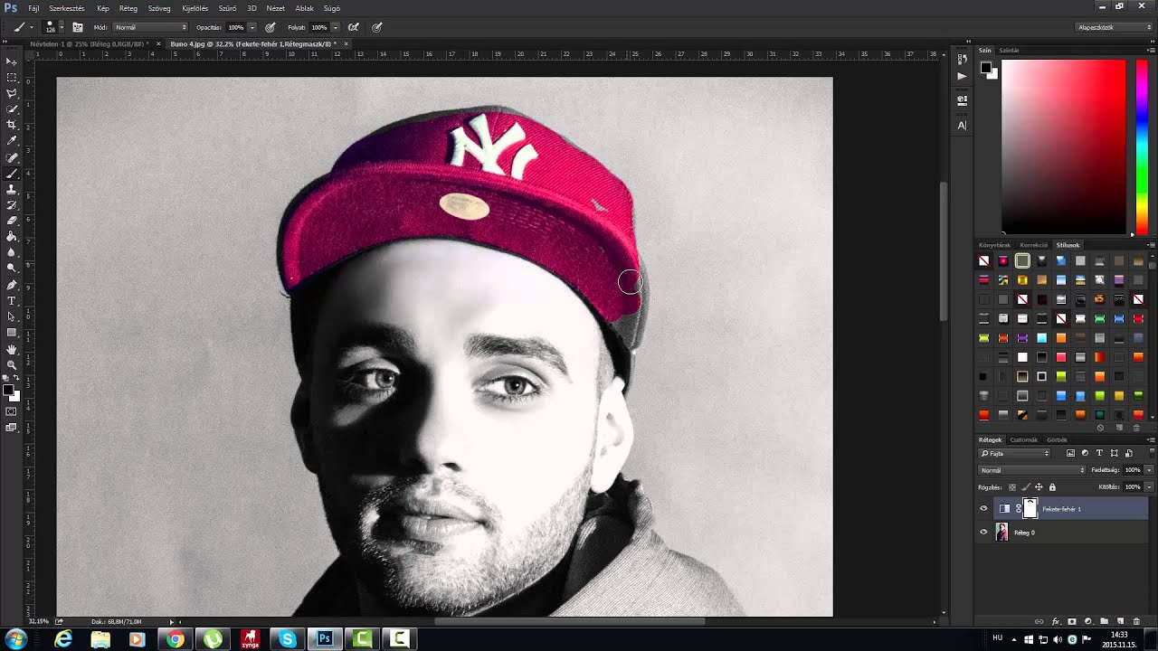The image size is (1158, 651).
Task: Toggle lock all padlock icon
Action: [1052, 487]
